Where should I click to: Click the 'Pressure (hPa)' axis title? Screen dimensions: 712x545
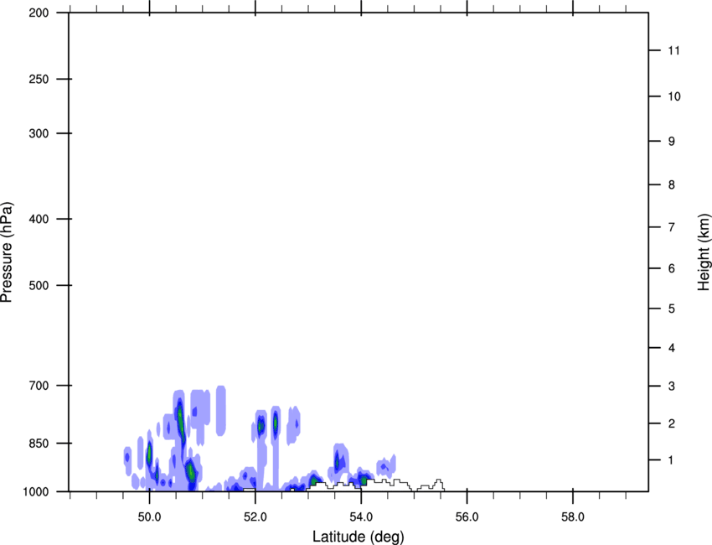click(x=7, y=252)
